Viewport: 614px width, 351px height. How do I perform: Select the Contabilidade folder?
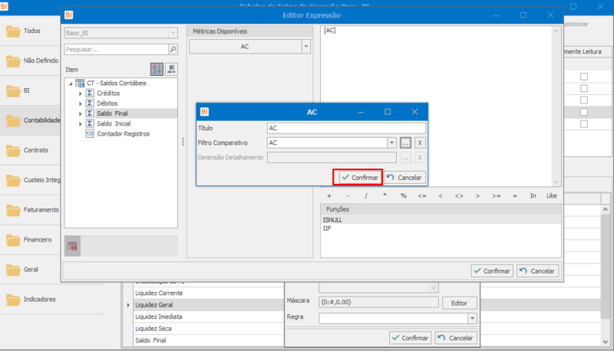coord(30,120)
